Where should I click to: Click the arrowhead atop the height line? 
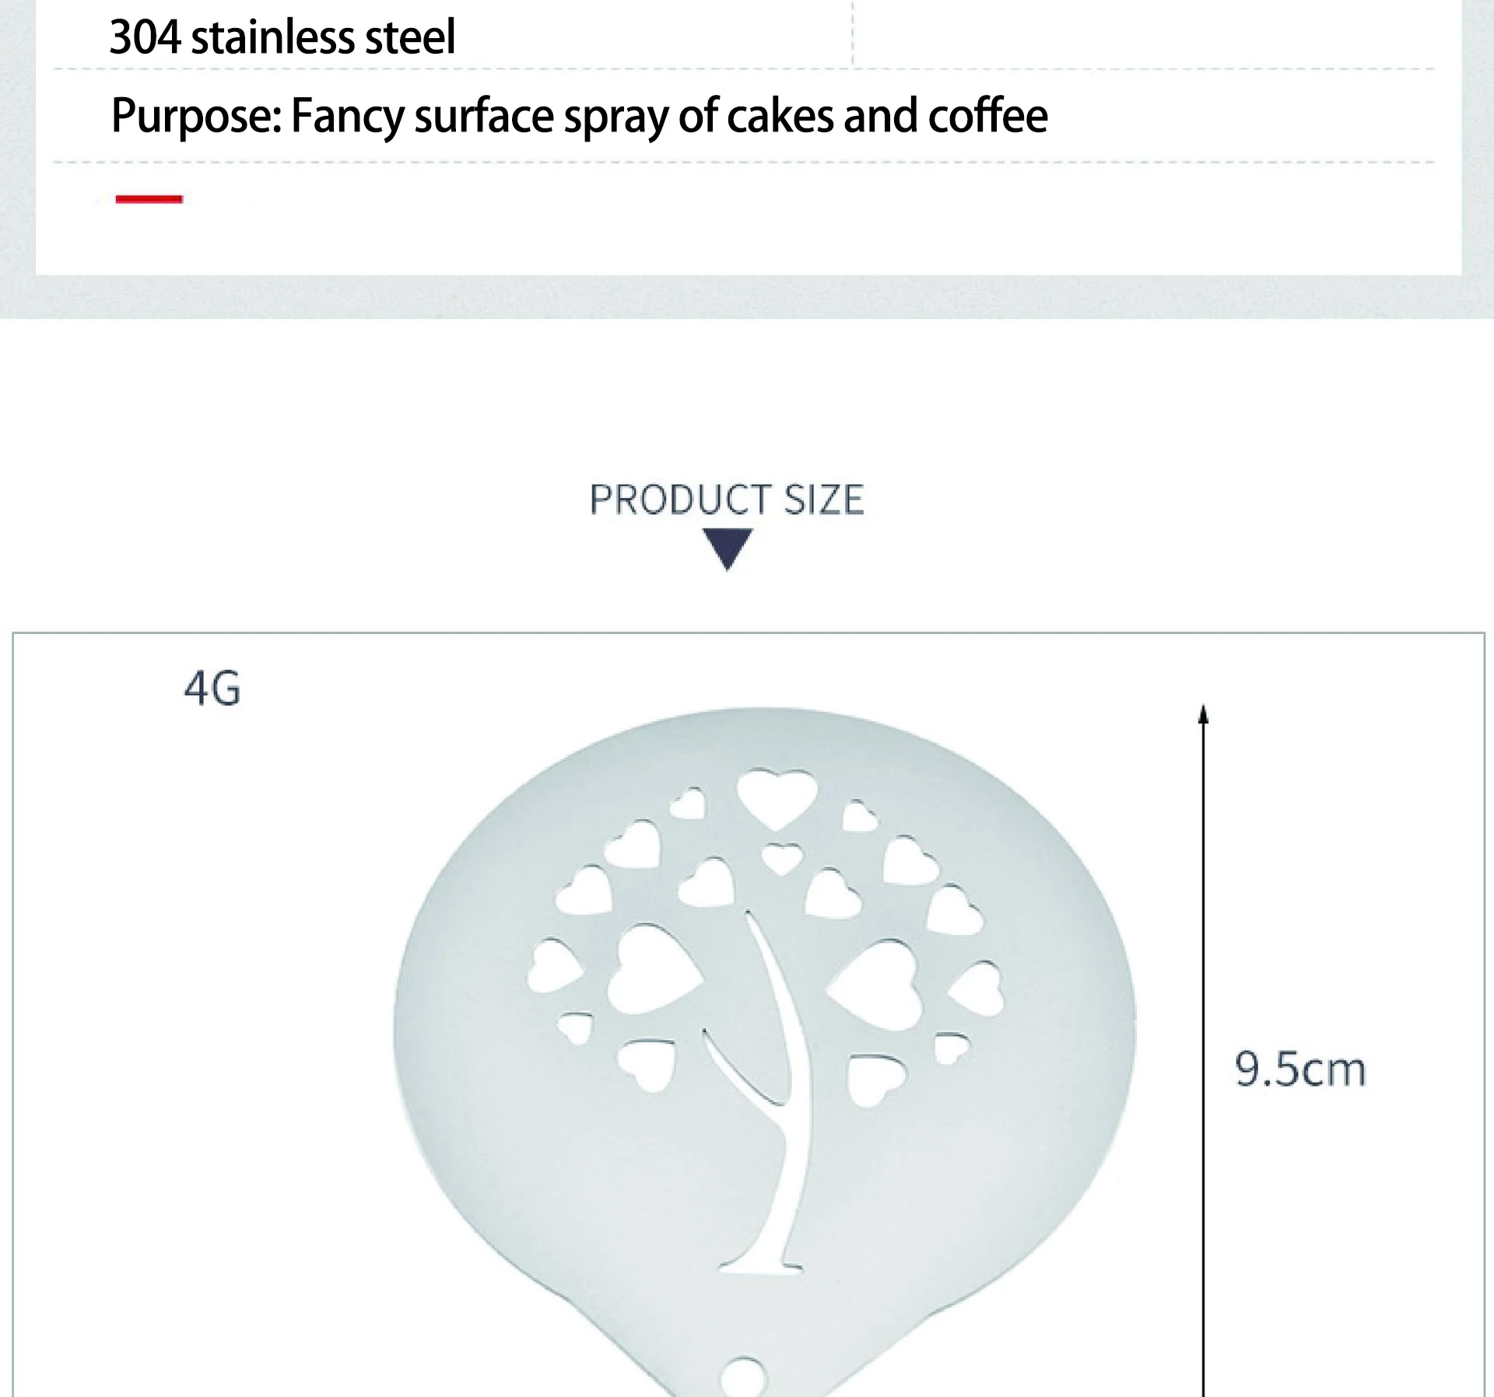tap(1203, 714)
